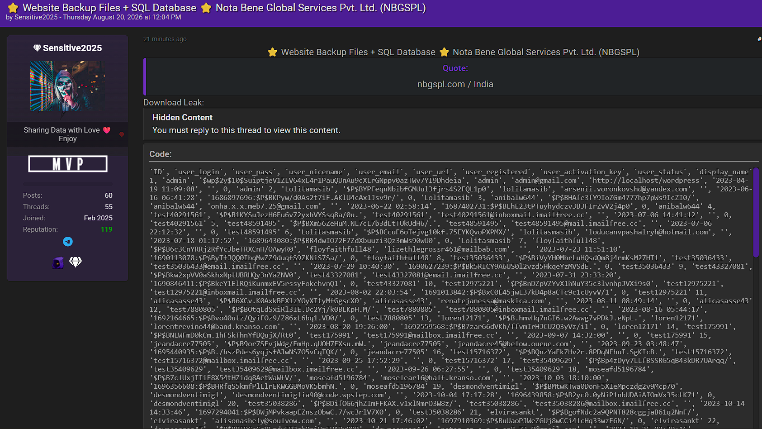Image resolution: width=762 pixels, height=429 pixels.
Task: Click the code block vertical scrollbar
Action: pyautogui.click(x=756, y=213)
